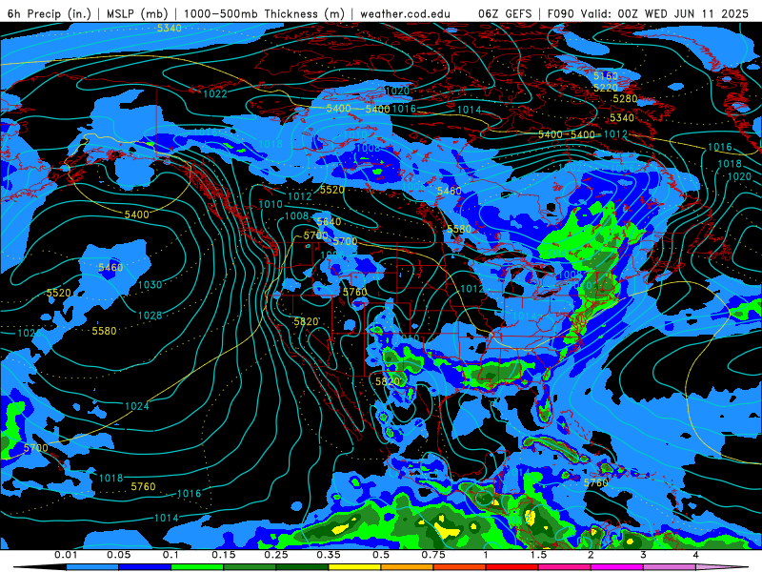Click the '6h Precip (in.)' header label

point(50,13)
